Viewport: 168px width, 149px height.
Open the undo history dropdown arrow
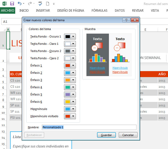[x=24, y=4]
